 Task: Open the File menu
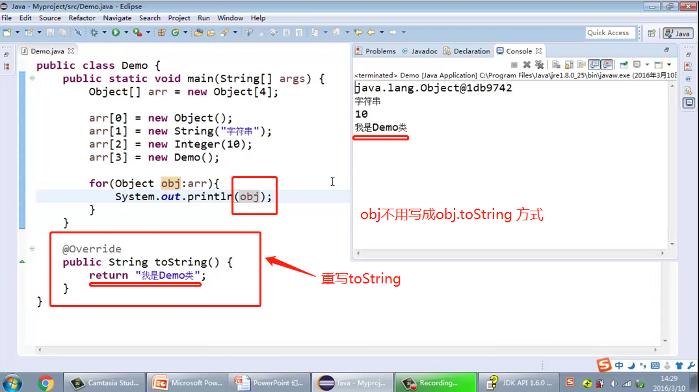[7, 18]
